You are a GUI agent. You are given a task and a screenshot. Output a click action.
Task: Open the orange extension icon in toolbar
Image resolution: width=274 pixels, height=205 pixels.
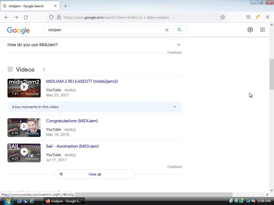click(258, 17)
